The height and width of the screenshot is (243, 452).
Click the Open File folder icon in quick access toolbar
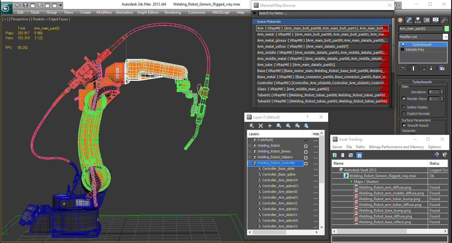(18, 5)
